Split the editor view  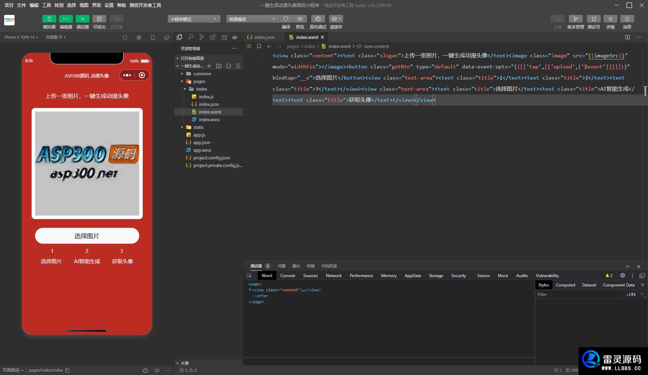tap(628, 37)
